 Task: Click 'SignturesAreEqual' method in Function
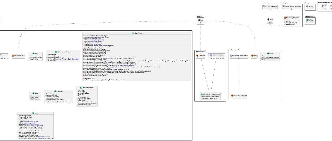(x=58, y=102)
